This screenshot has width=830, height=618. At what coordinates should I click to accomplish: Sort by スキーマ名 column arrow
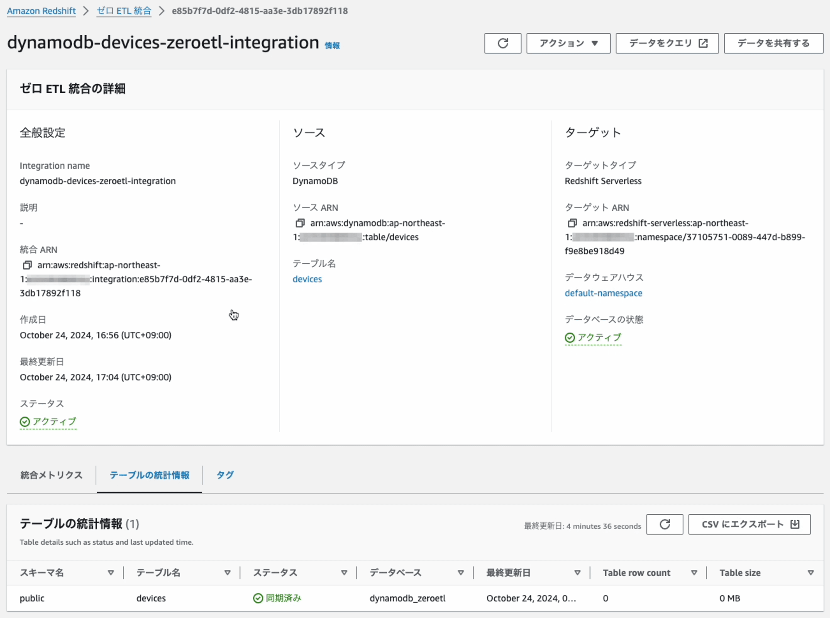(111, 573)
